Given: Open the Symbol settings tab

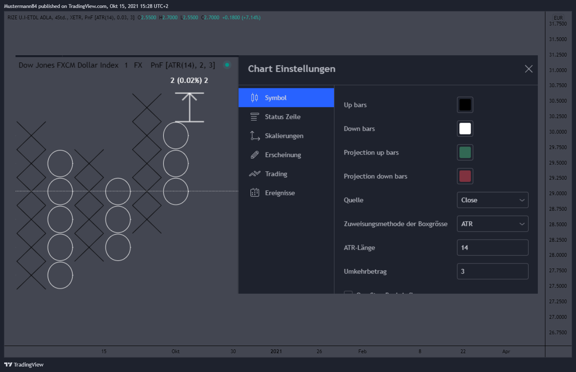Looking at the screenshot, I should pos(286,98).
